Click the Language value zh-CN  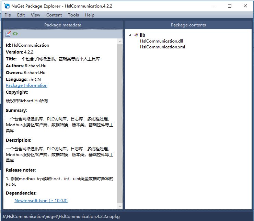(35, 80)
